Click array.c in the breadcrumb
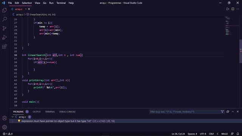 pyautogui.click(x=20, y=14)
